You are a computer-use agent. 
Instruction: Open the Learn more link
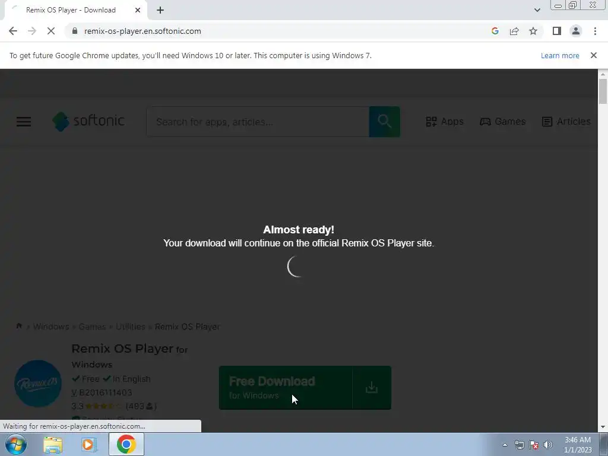pyautogui.click(x=560, y=55)
